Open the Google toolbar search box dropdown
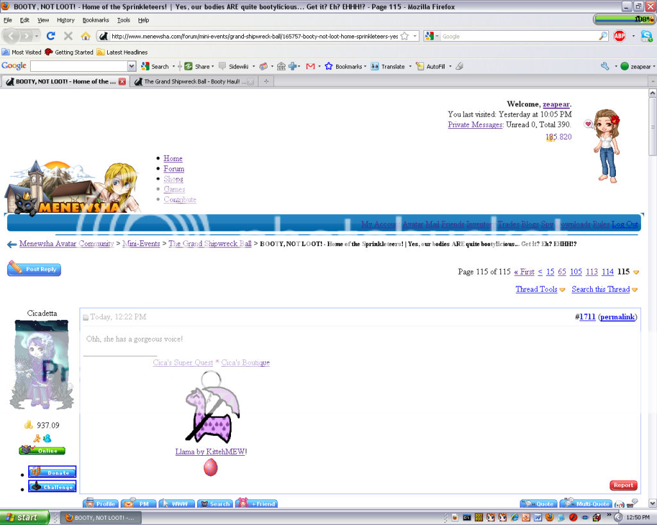Viewport: 657px width, 525px height. tap(132, 66)
